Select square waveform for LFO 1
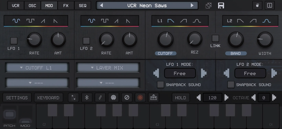Screen dimensions: 282x129 pyautogui.click(x=30, y=21)
